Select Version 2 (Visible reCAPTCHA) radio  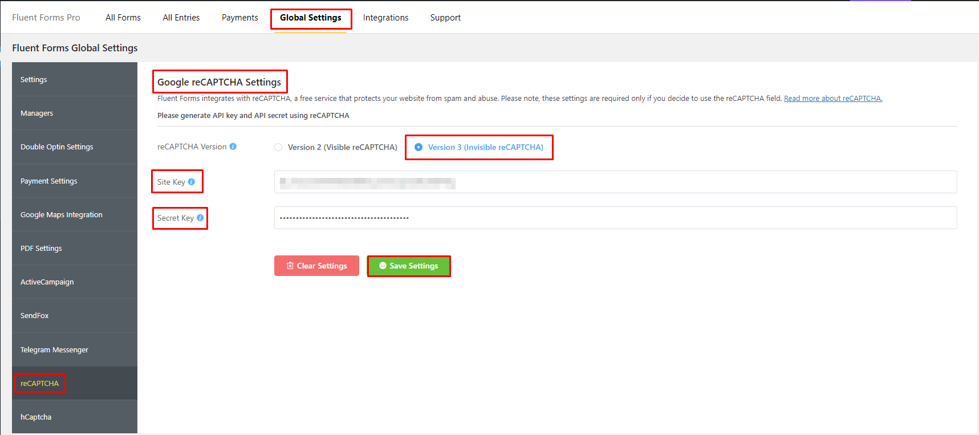point(278,147)
